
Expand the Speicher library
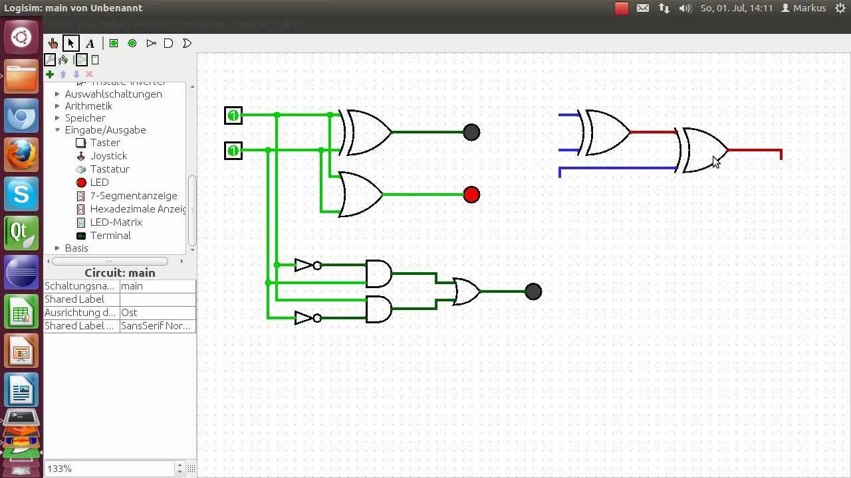click(57, 118)
